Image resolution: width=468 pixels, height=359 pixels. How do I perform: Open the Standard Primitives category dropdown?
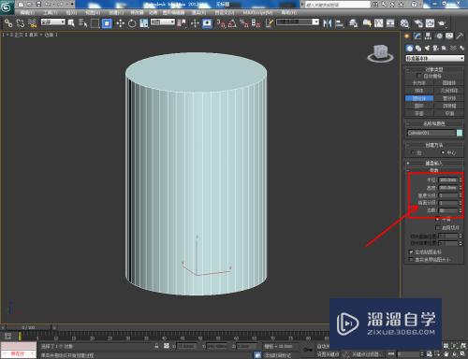click(x=434, y=58)
